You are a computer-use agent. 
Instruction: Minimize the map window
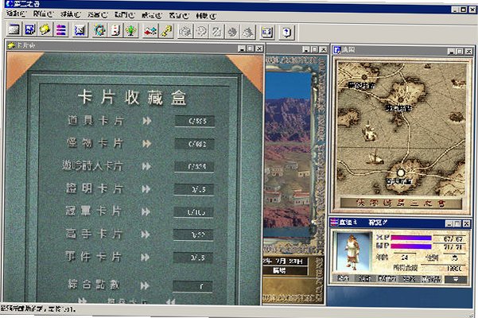[x=452, y=52]
